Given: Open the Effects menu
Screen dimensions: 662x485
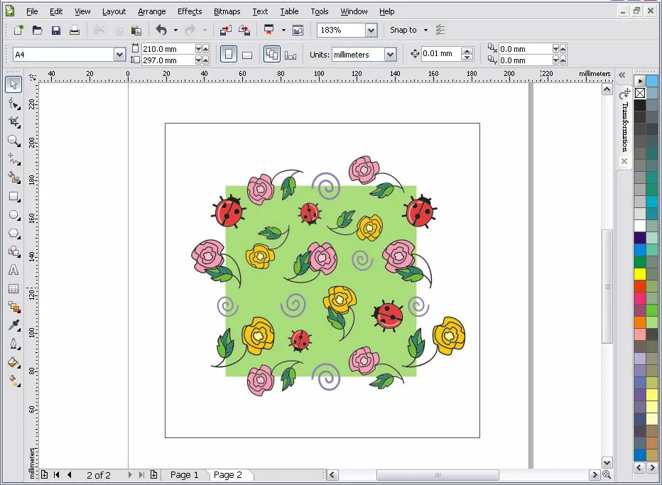Looking at the screenshot, I should (190, 11).
